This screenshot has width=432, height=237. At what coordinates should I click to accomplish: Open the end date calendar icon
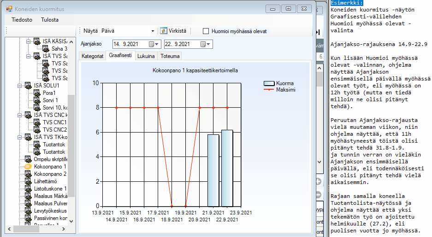pos(203,44)
